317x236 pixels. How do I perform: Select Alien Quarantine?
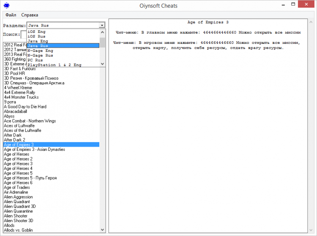(52, 211)
